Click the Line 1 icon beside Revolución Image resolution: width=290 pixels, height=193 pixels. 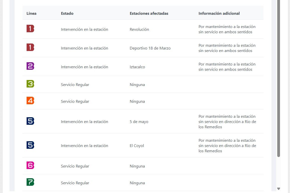[x=30, y=28]
